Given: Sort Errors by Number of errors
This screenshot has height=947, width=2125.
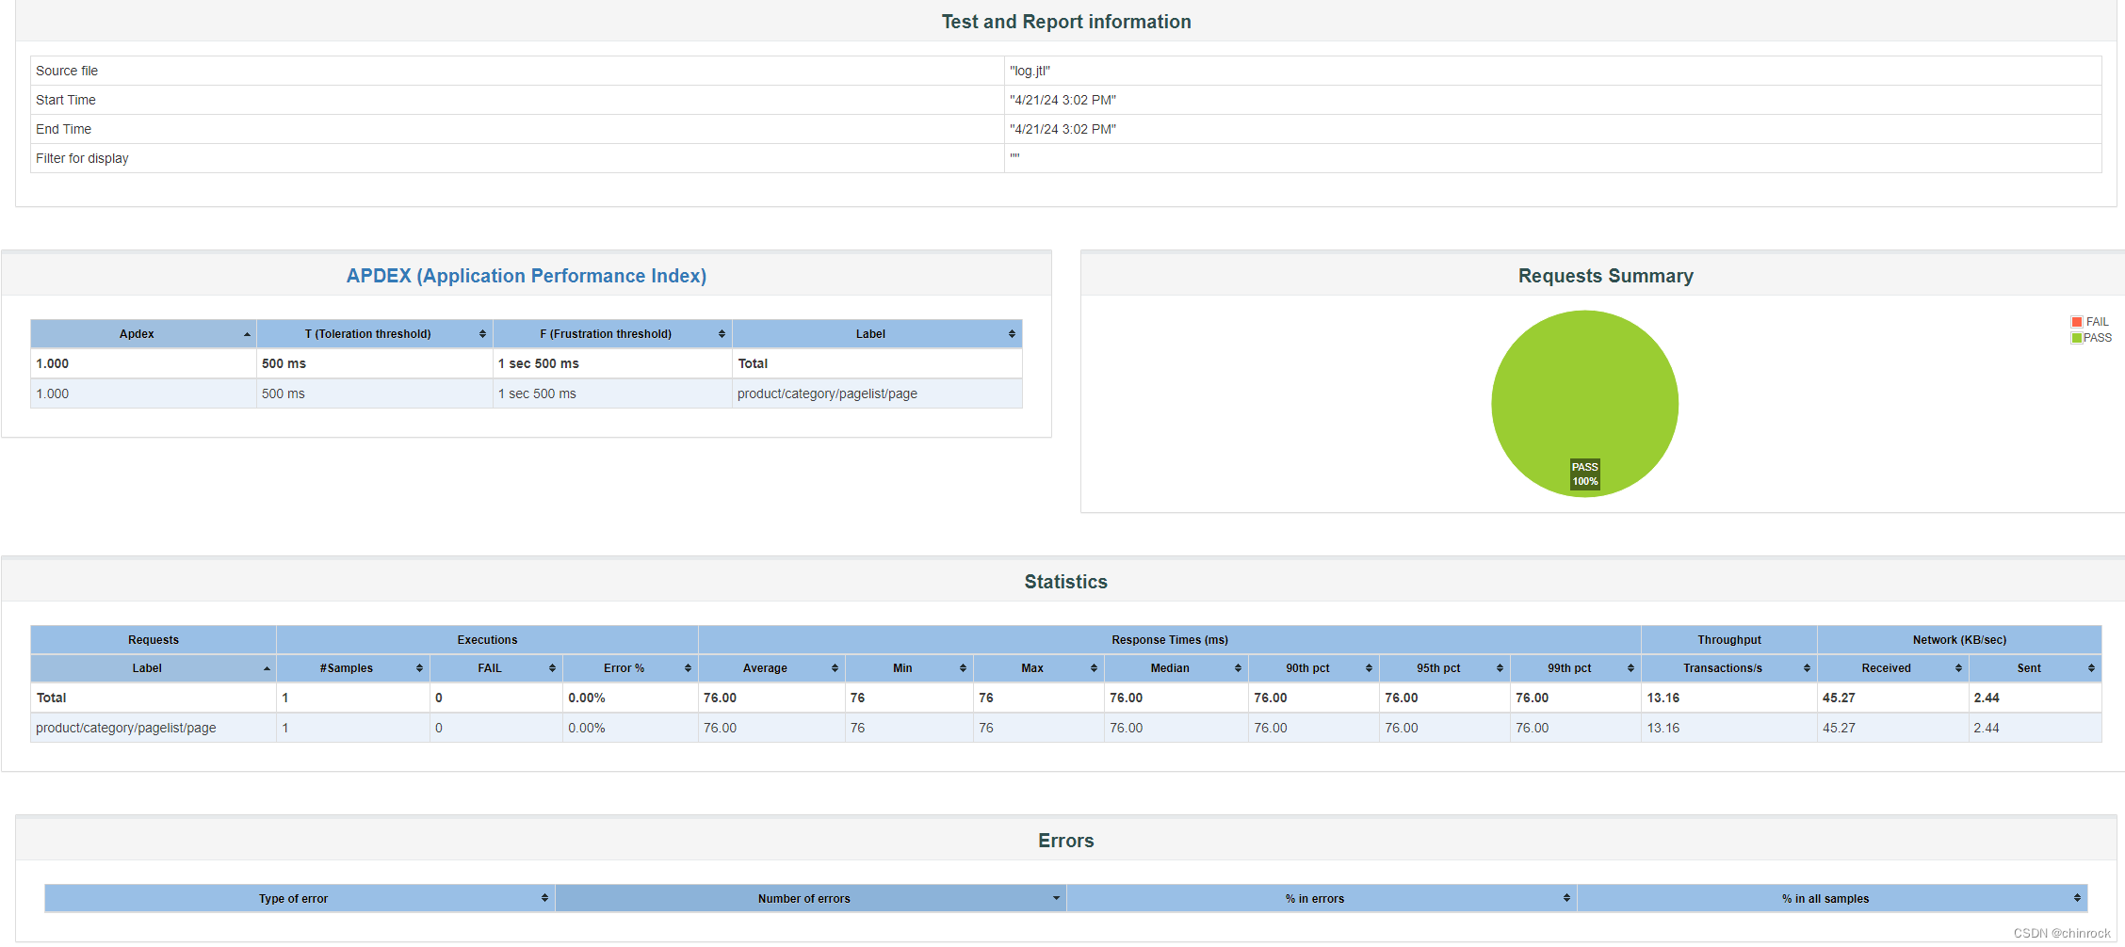Looking at the screenshot, I should point(811,899).
